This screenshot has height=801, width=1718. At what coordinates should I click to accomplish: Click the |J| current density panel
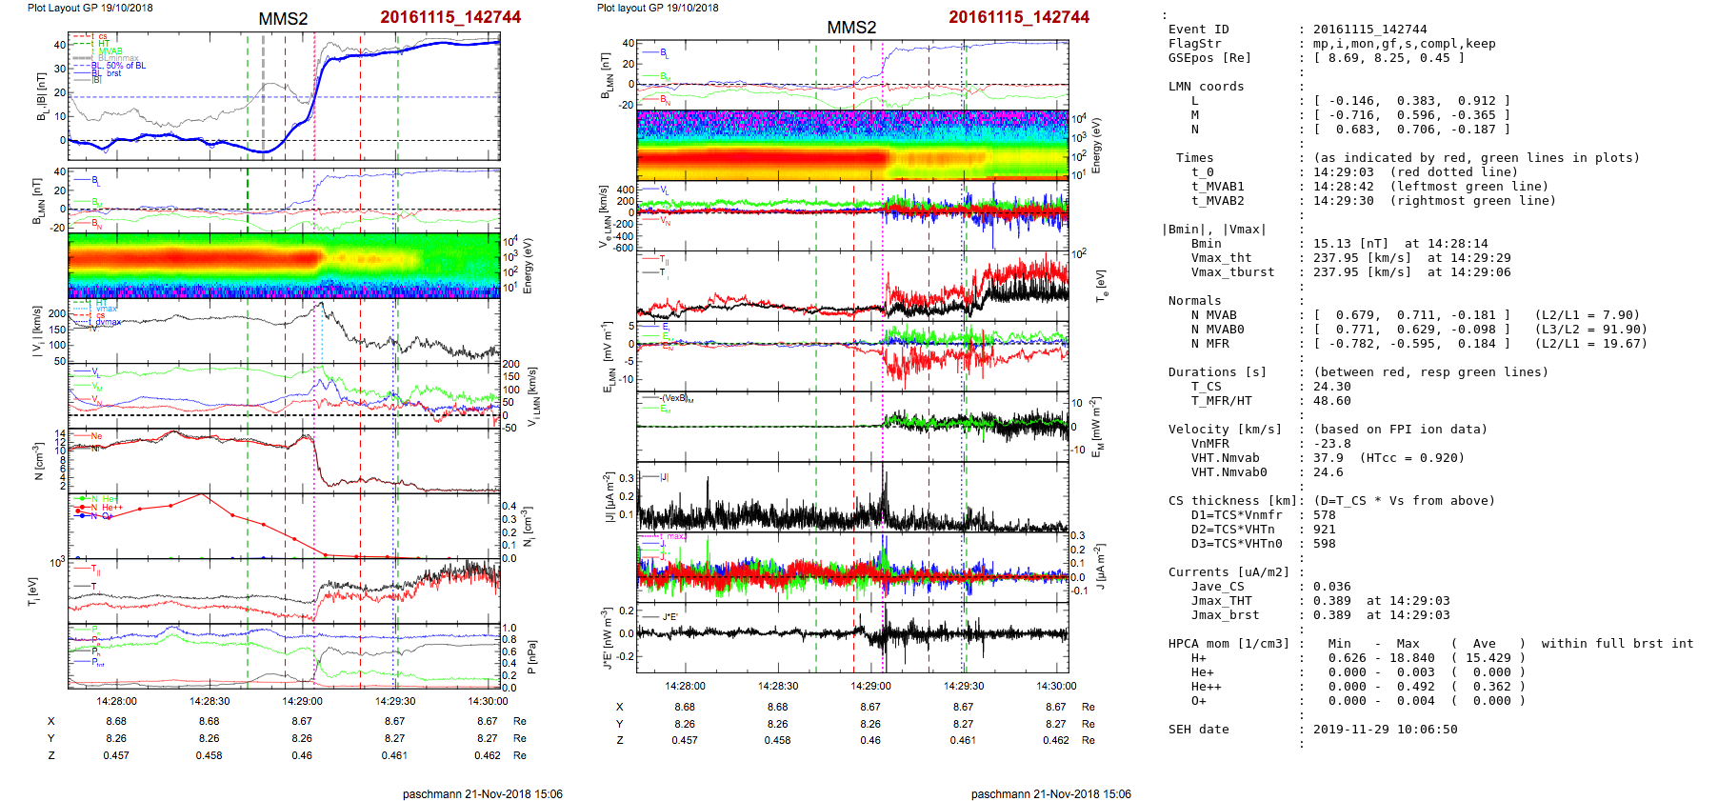(851, 497)
